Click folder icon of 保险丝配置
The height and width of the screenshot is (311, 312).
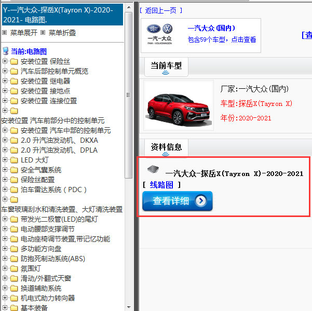[14, 180]
